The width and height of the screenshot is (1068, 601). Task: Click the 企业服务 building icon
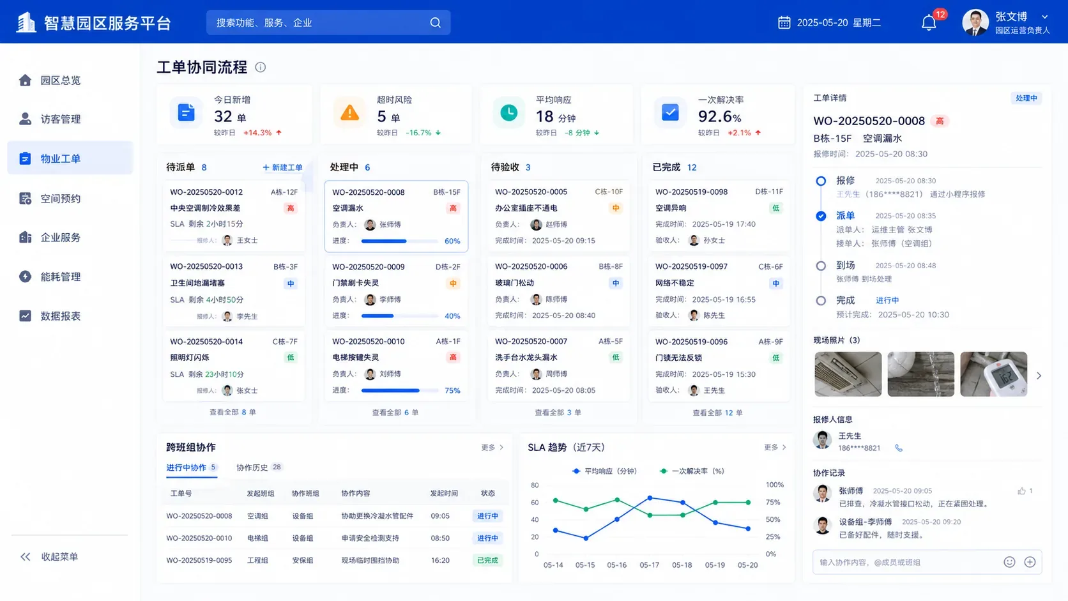(x=25, y=237)
